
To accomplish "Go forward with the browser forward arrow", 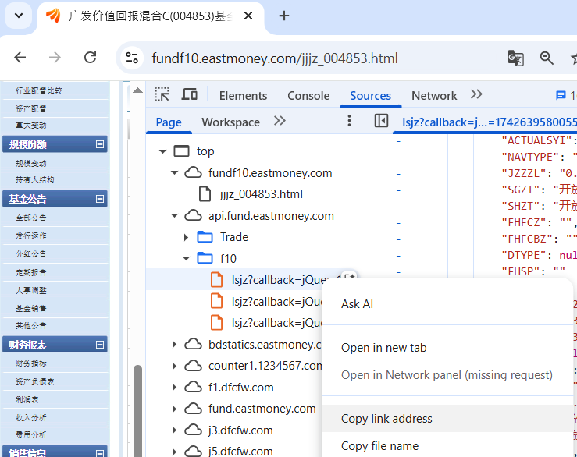I will coord(55,58).
